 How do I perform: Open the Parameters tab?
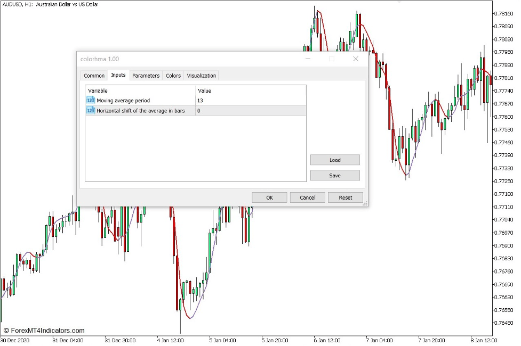(x=146, y=75)
